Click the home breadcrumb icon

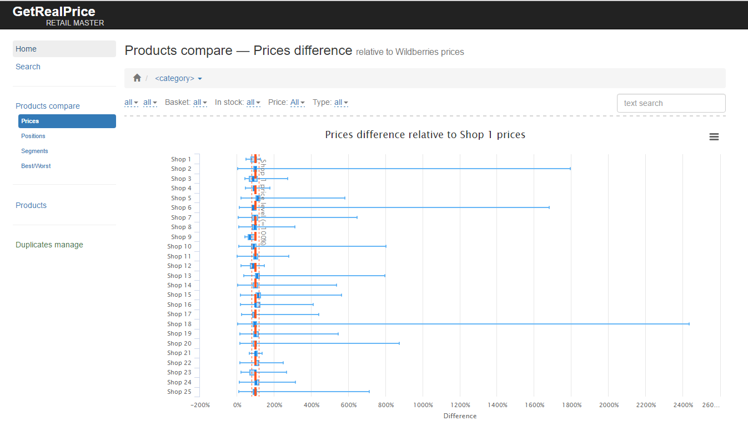137,78
